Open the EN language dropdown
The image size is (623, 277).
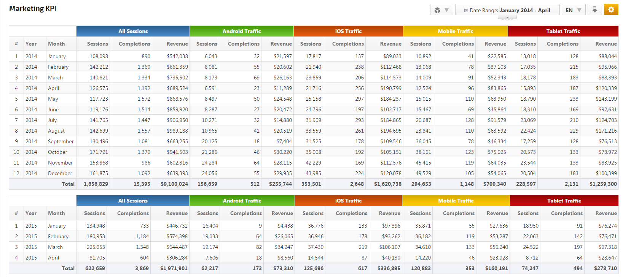click(x=574, y=10)
